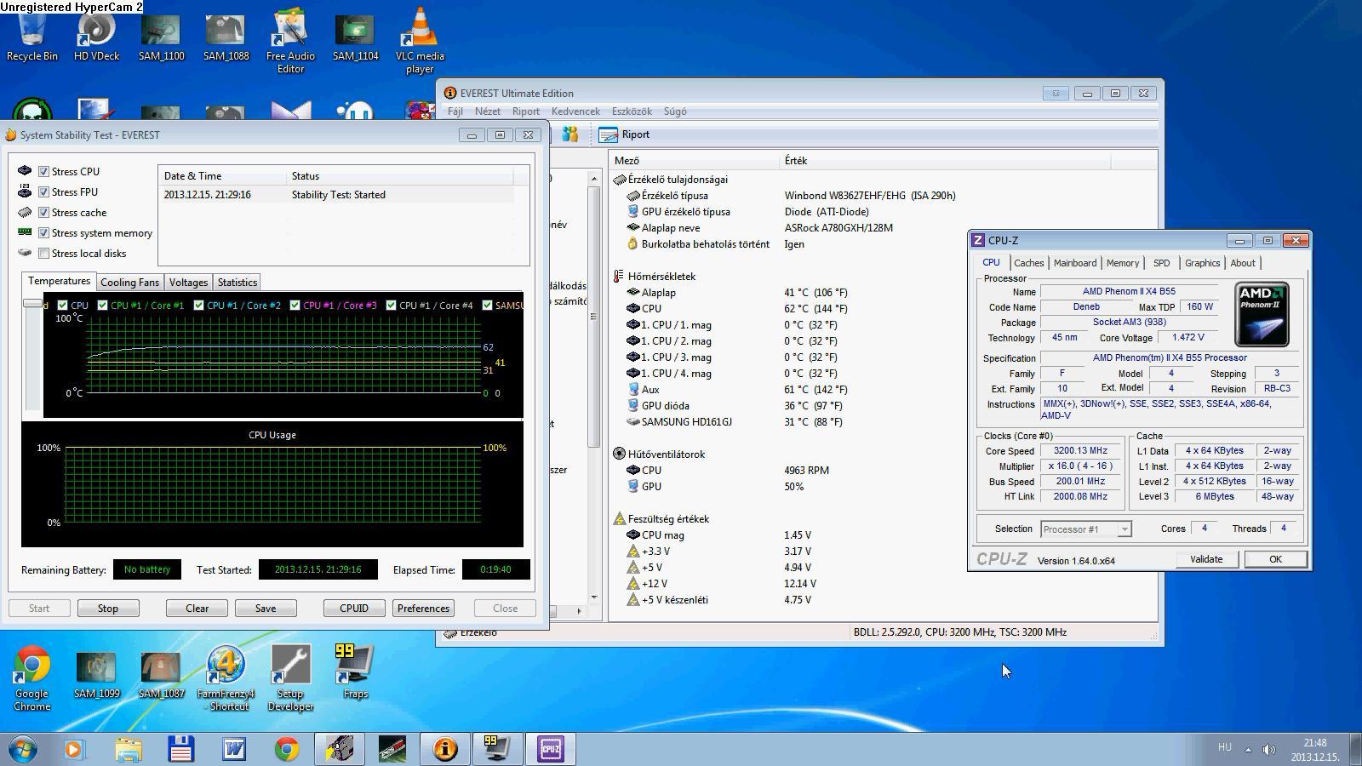Show hidden system tray icons
The image size is (1362, 766).
pyautogui.click(x=1248, y=749)
